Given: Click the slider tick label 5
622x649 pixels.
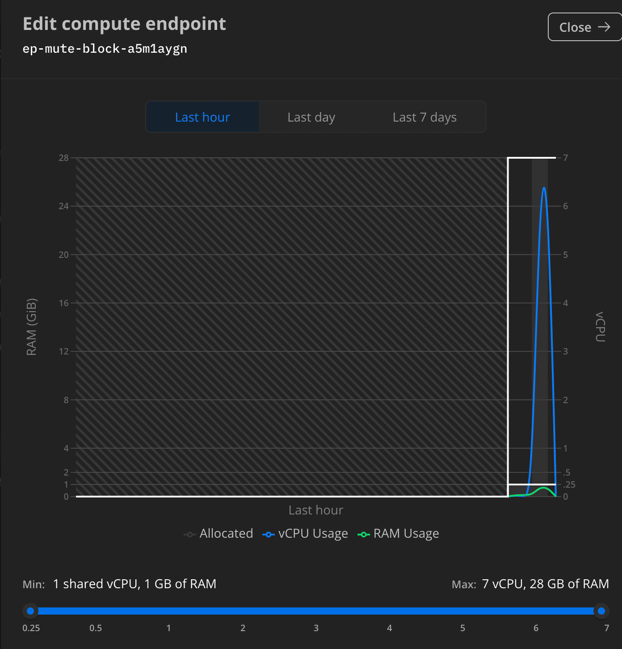Looking at the screenshot, I should click(x=462, y=628).
